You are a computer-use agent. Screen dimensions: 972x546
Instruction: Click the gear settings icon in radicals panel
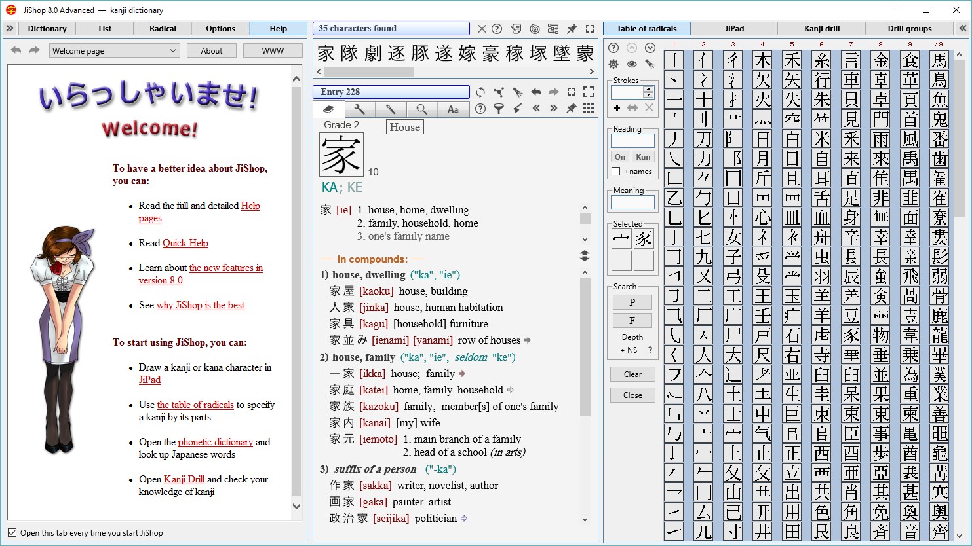pos(613,64)
